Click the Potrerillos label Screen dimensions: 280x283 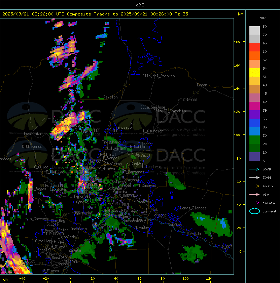56,186
